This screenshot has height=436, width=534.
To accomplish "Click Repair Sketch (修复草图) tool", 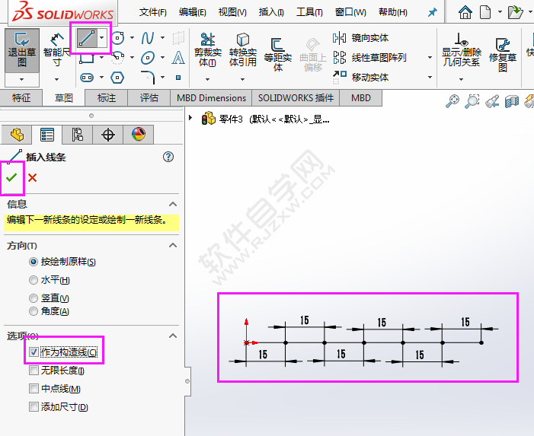I will [503, 55].
